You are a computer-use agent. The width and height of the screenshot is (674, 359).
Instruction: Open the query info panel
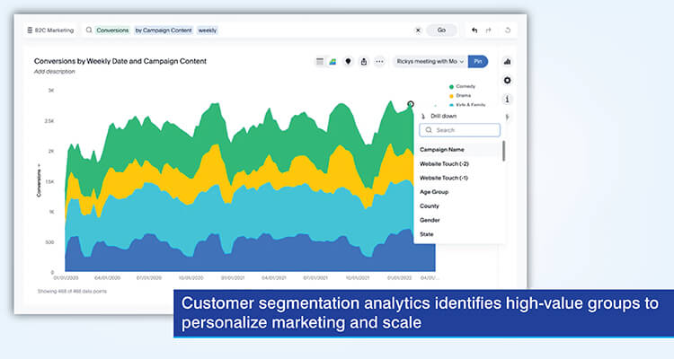[x=507, y=100]
